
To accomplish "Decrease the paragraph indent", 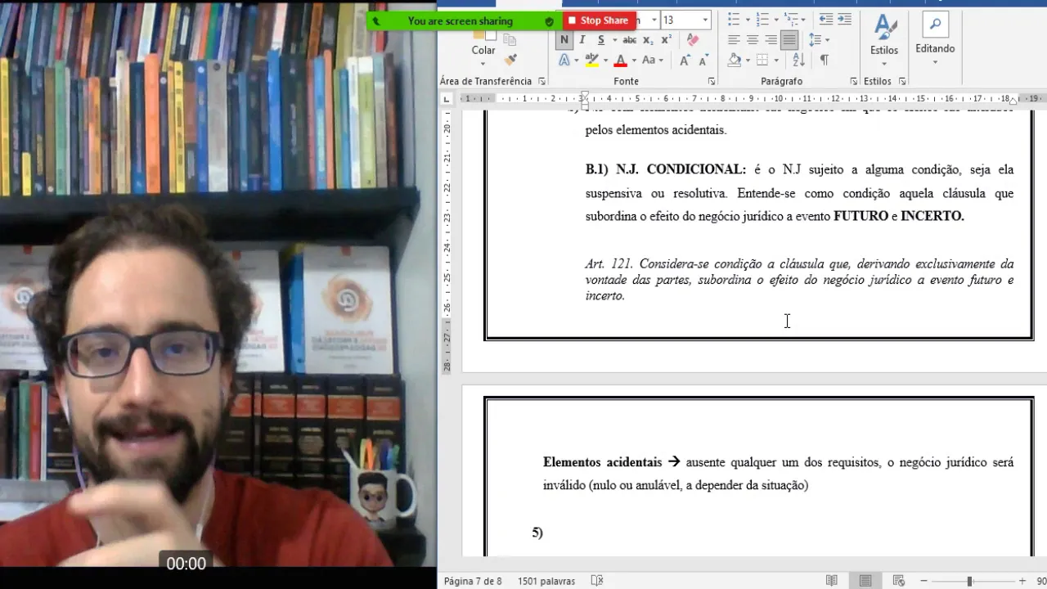I will coord(826,19).
